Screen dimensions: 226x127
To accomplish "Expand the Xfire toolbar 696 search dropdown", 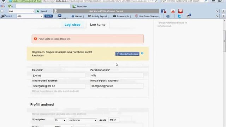I will tap(42, 16).
